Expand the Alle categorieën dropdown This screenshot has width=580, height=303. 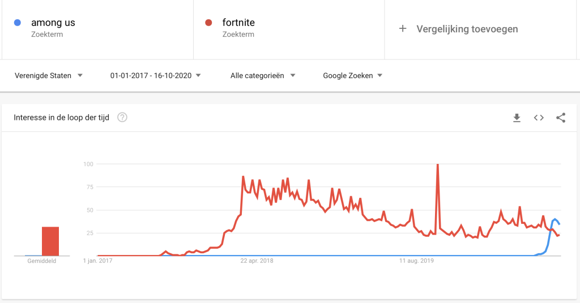[263, 76]
